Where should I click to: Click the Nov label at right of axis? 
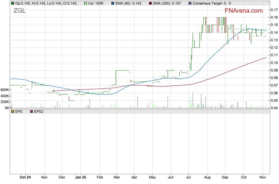[x=263, y=177]
